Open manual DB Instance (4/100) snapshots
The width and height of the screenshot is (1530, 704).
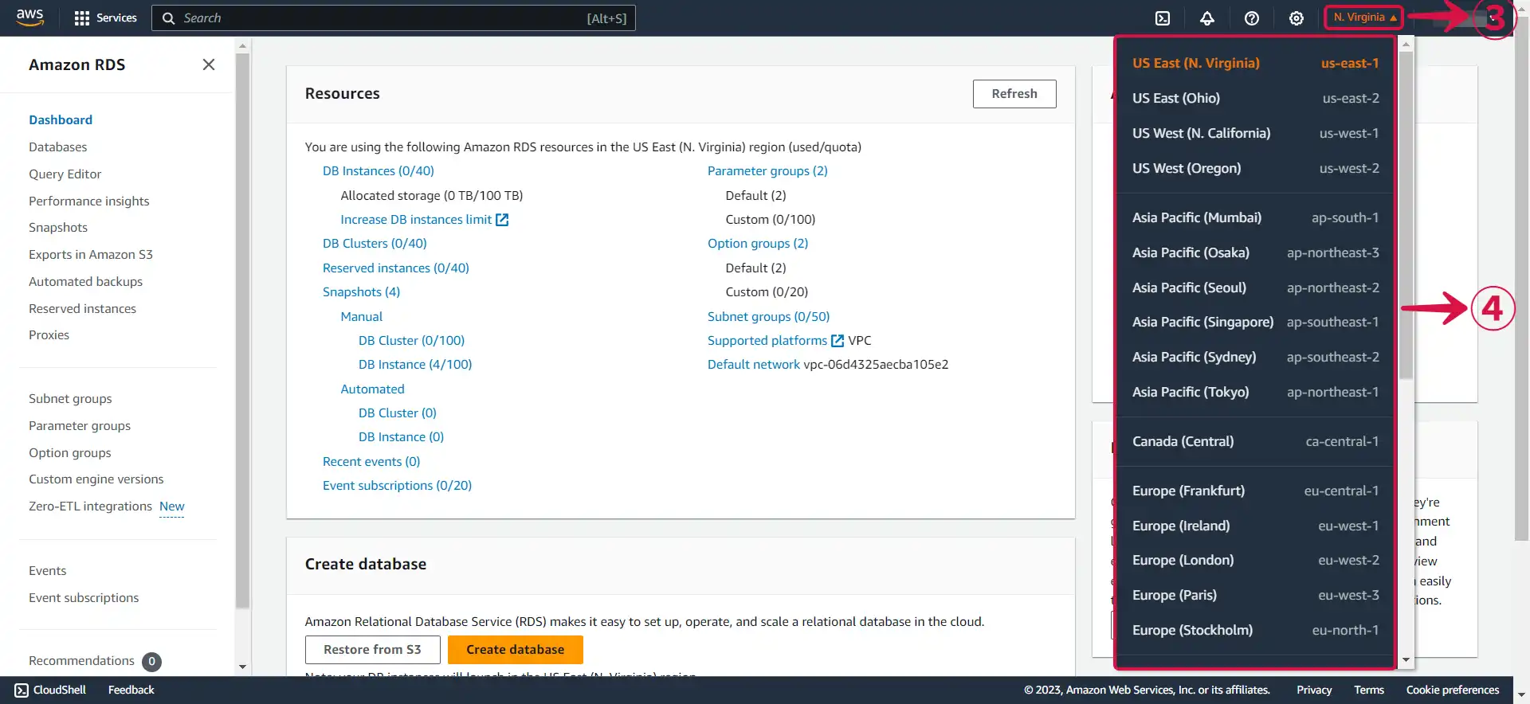coord(415,365)
